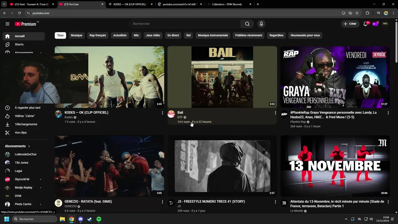Open Steam from the taskbar
This screenshot has width=398, height=224.
[x=90, y=219]
